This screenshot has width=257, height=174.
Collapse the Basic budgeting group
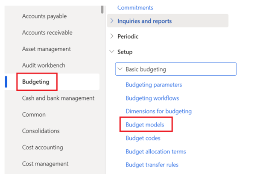coord(120,69)
